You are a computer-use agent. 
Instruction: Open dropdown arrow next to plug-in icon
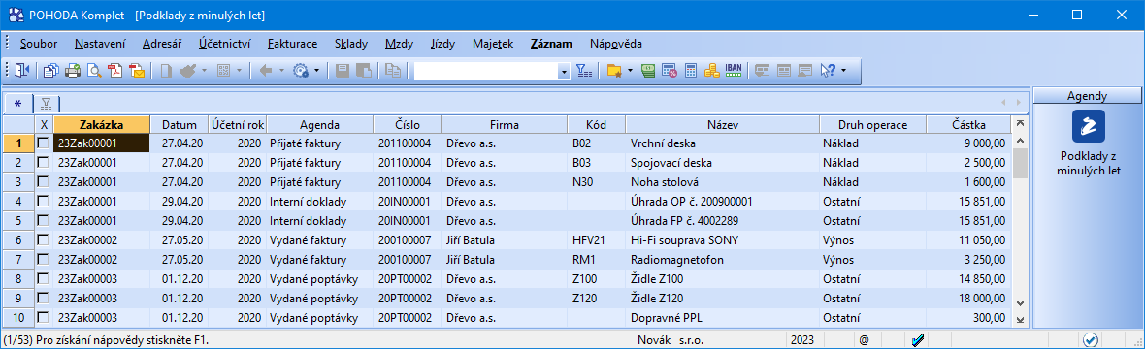pos(204,71)
